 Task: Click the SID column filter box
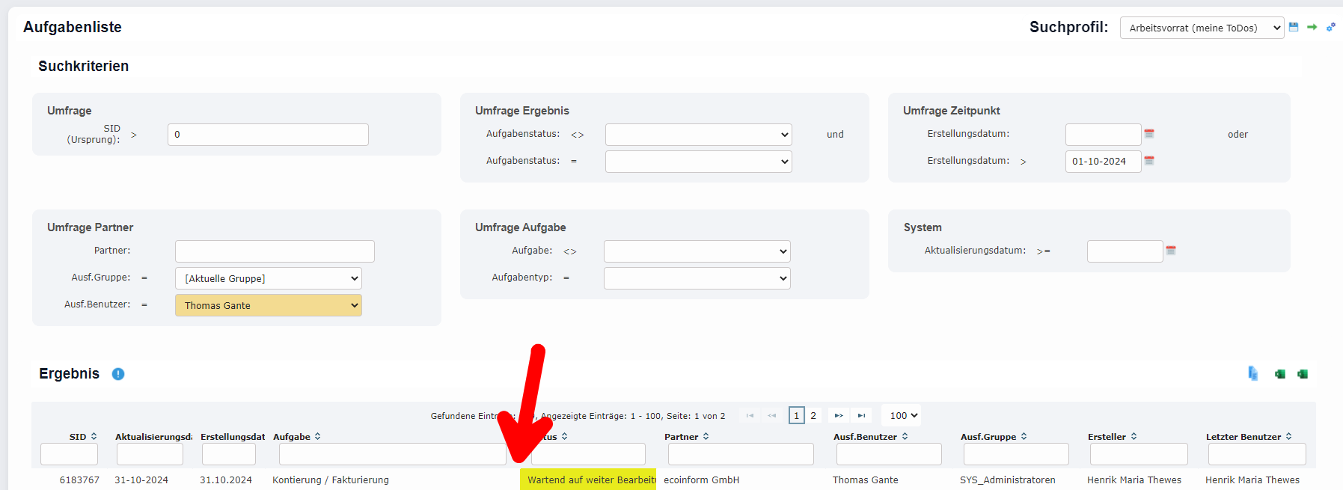(69, 454)
